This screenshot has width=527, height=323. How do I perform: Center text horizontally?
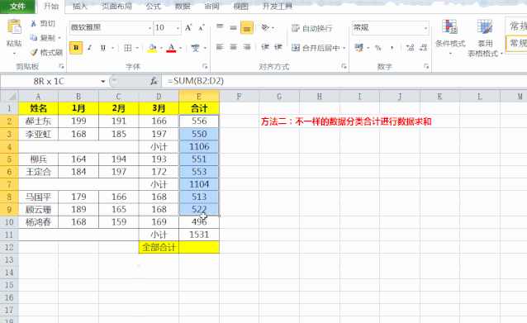coord(233,47)
